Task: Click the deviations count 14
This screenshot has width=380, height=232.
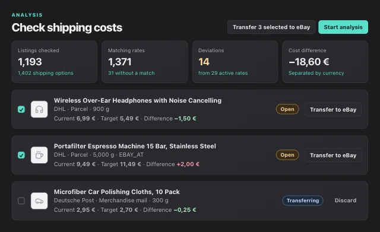Action: [x=204, y=62]
